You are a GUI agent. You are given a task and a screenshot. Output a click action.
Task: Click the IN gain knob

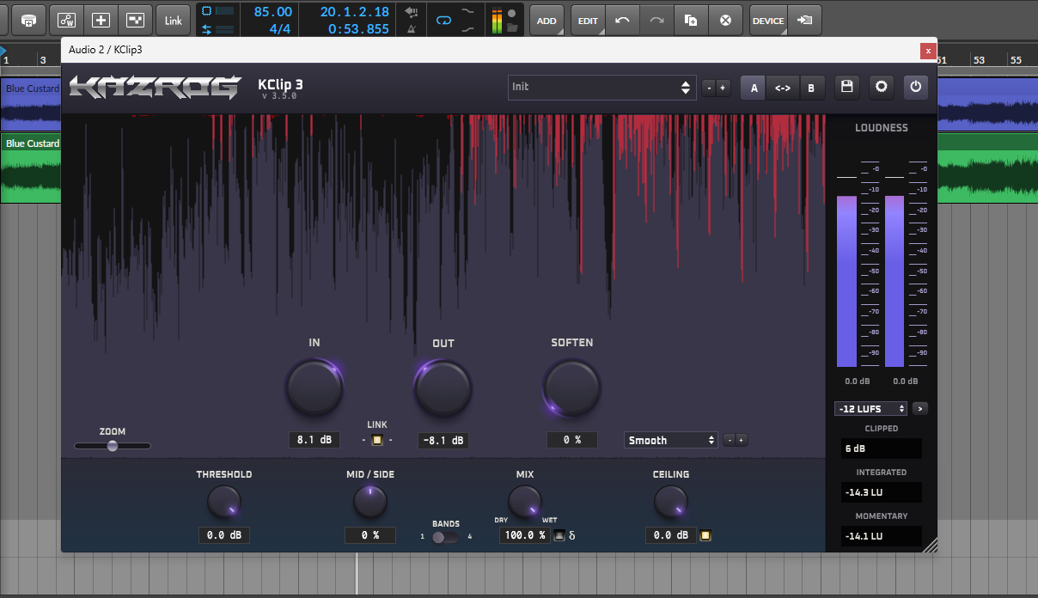pyautogui.click(x=314, y=387)
